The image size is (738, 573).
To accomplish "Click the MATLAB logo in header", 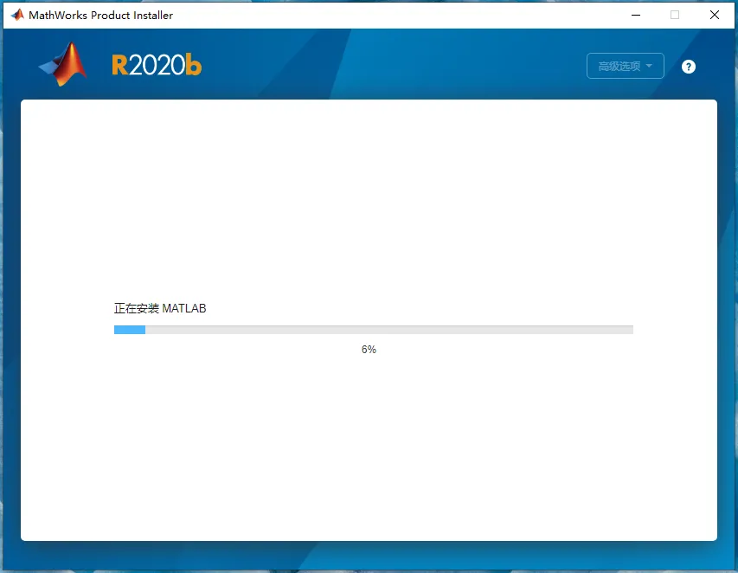I will tap(62, 64).
